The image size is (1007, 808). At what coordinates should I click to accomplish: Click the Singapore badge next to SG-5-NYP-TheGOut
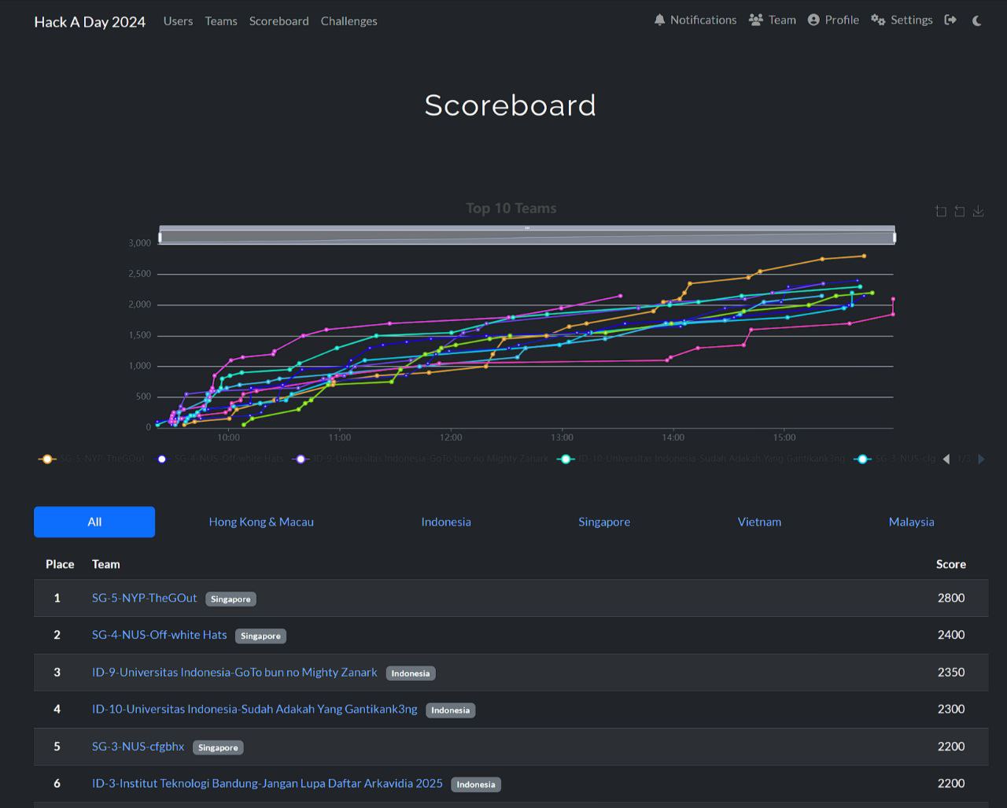[231, 599]
